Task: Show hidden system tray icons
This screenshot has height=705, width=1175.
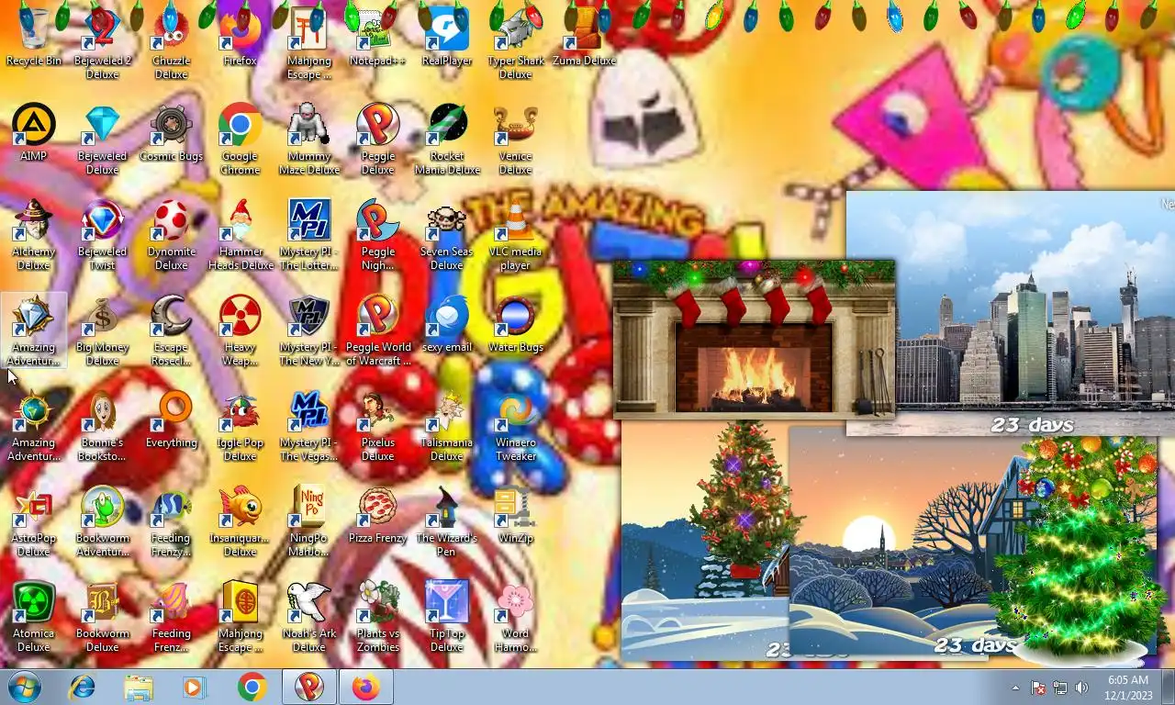Action: coord(1015,687)
